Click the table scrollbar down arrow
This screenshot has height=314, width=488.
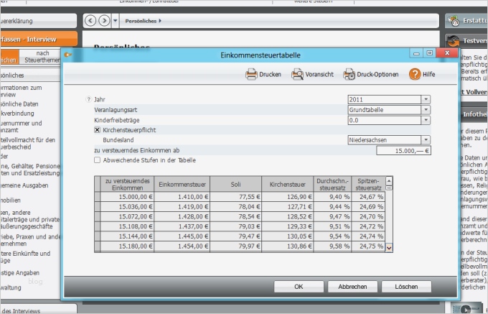click(x=389, y=248)
